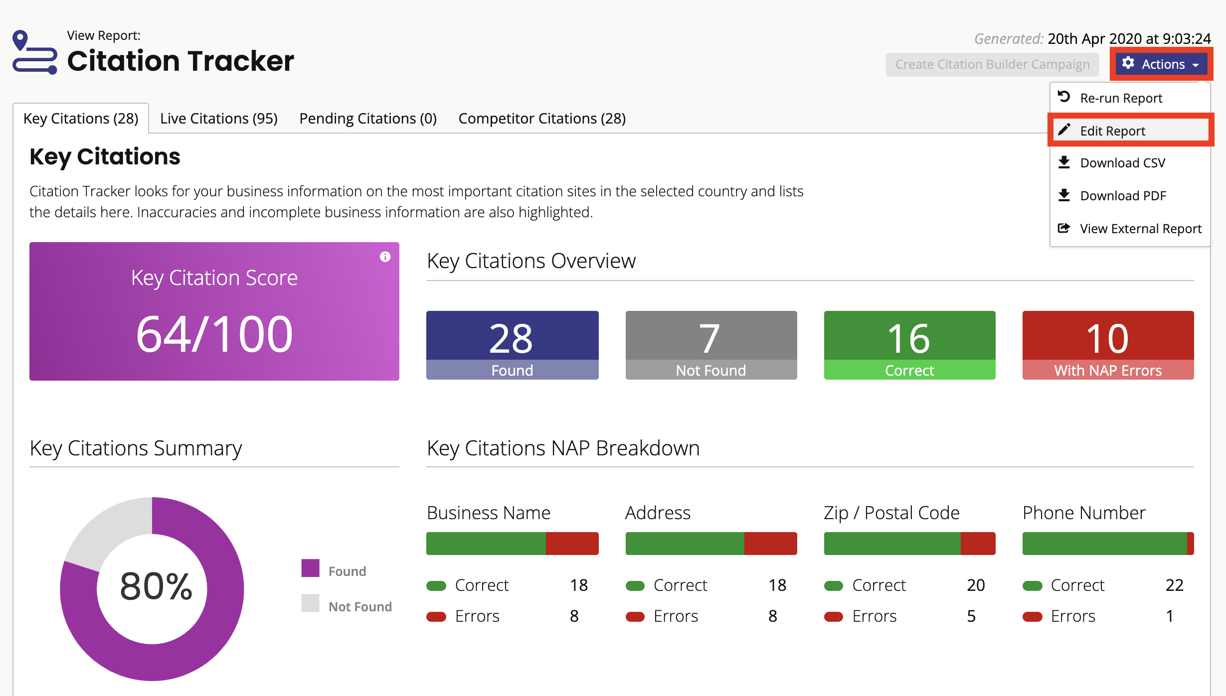Click the 'Key Citations Overview' heading
Viewport: 1226px width, 696px height.
pos(531,261)
